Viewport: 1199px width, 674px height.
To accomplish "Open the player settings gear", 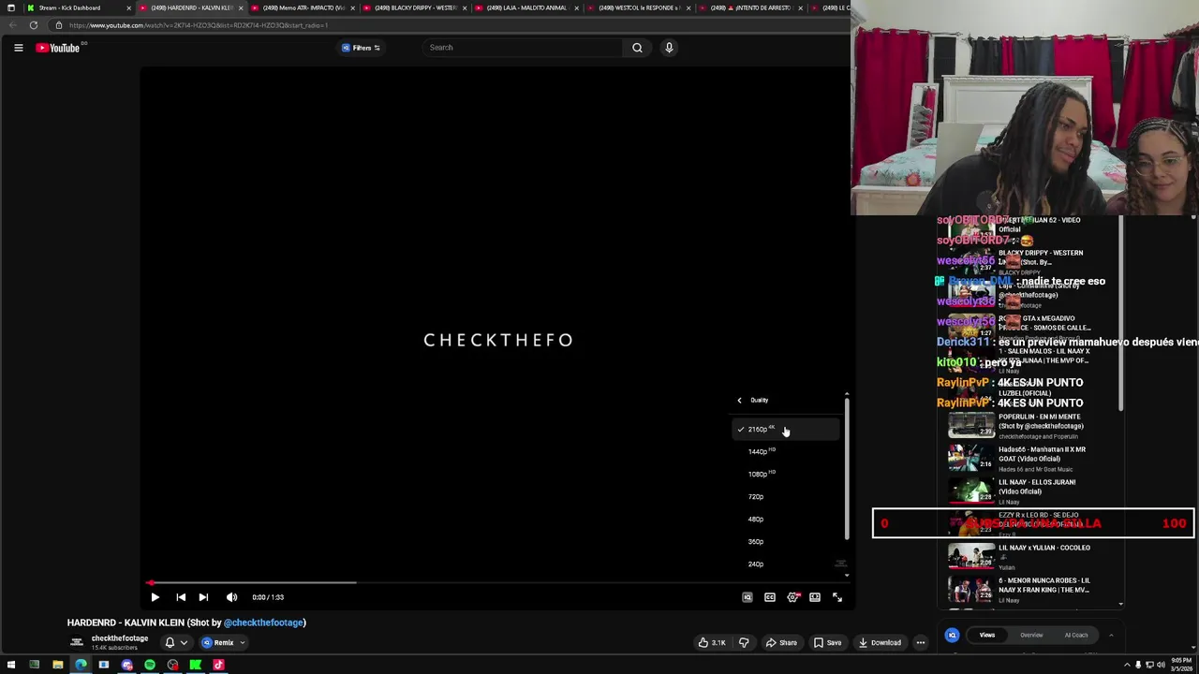I will 792,597.
